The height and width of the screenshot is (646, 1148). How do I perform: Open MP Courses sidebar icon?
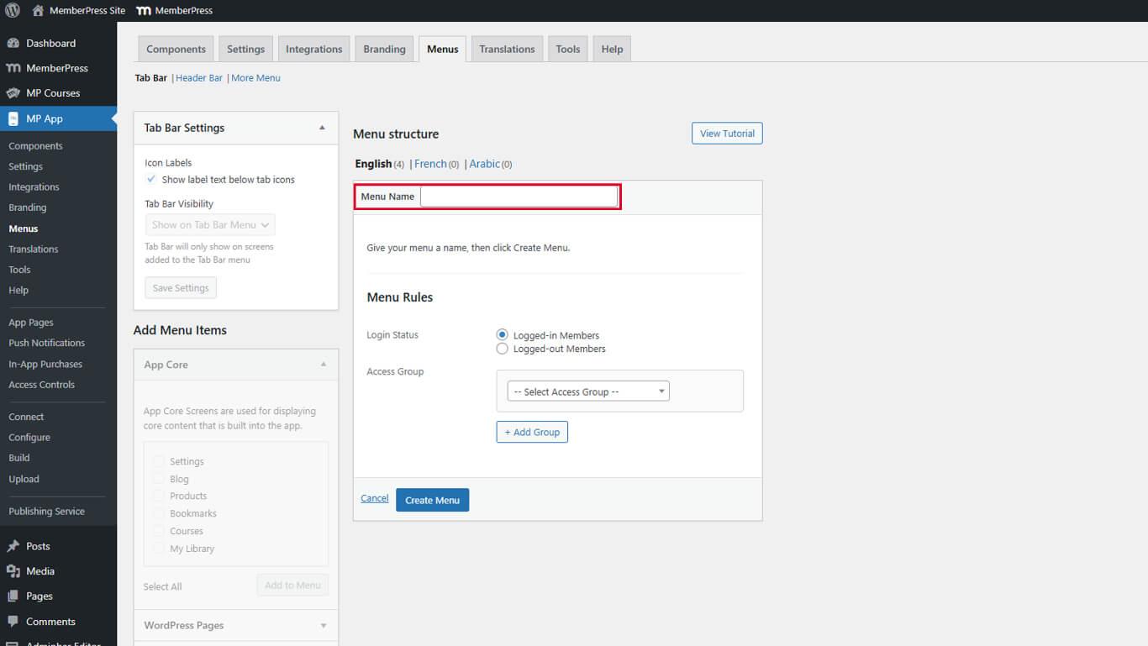click(13, 93)
